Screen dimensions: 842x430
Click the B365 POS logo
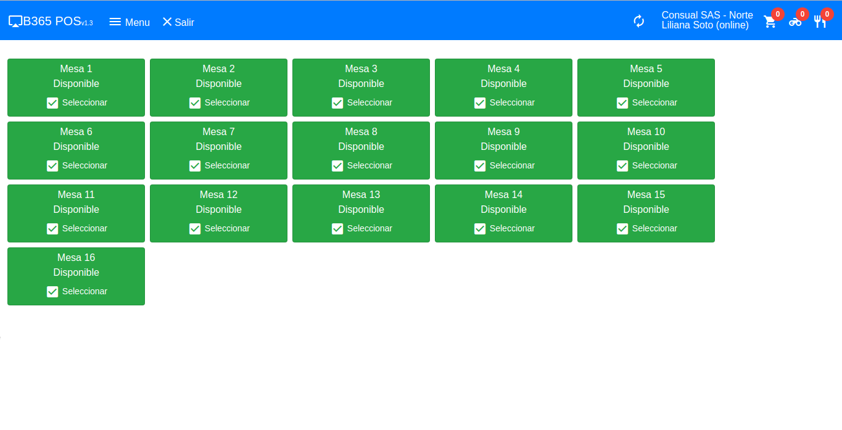(x=51, y=22)
